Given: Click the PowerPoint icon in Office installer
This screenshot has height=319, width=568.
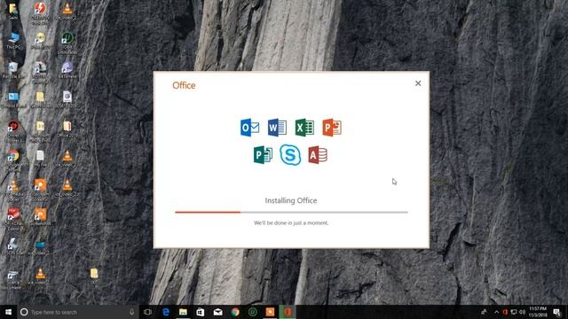Looking at the screenshot, I should [x=332, y=128].
